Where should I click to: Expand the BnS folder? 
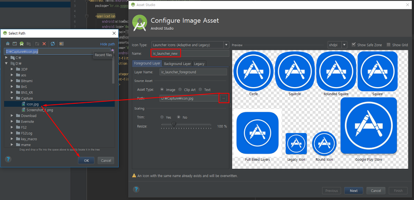pos(12,87)
